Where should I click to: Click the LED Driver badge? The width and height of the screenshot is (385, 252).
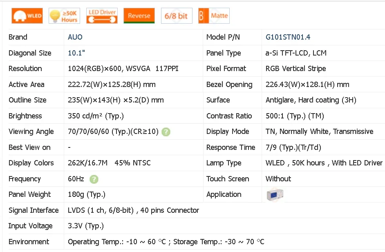[102, 16]
